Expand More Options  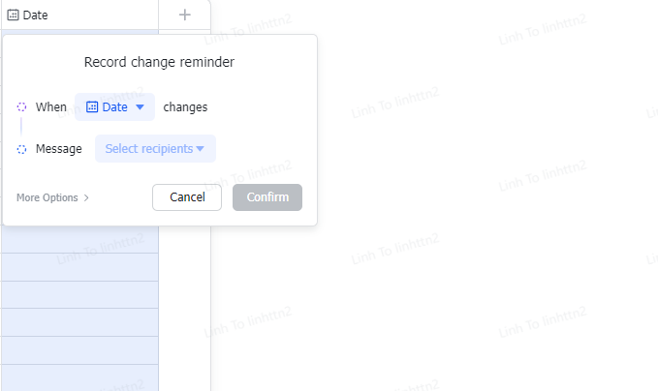tap(47, 197)
